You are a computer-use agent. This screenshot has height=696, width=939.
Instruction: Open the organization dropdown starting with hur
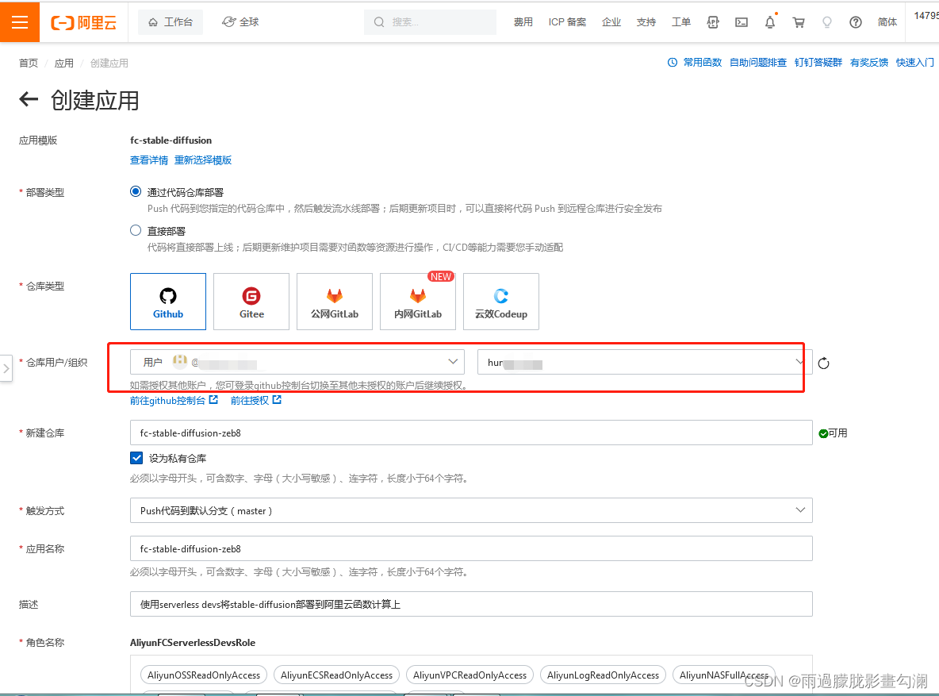point(644,362)
